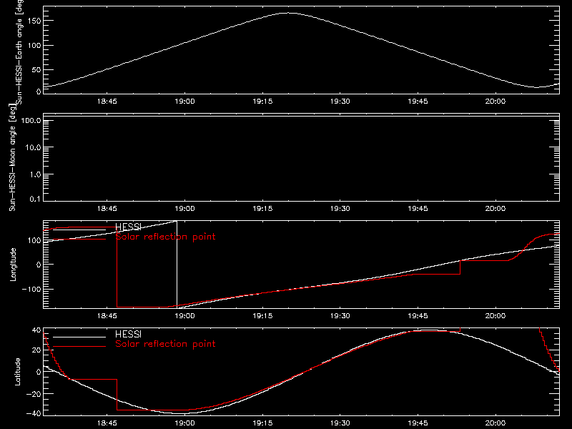
Task: Click 19:45 label below the Earth angle plot
Action: click(418, 102)
